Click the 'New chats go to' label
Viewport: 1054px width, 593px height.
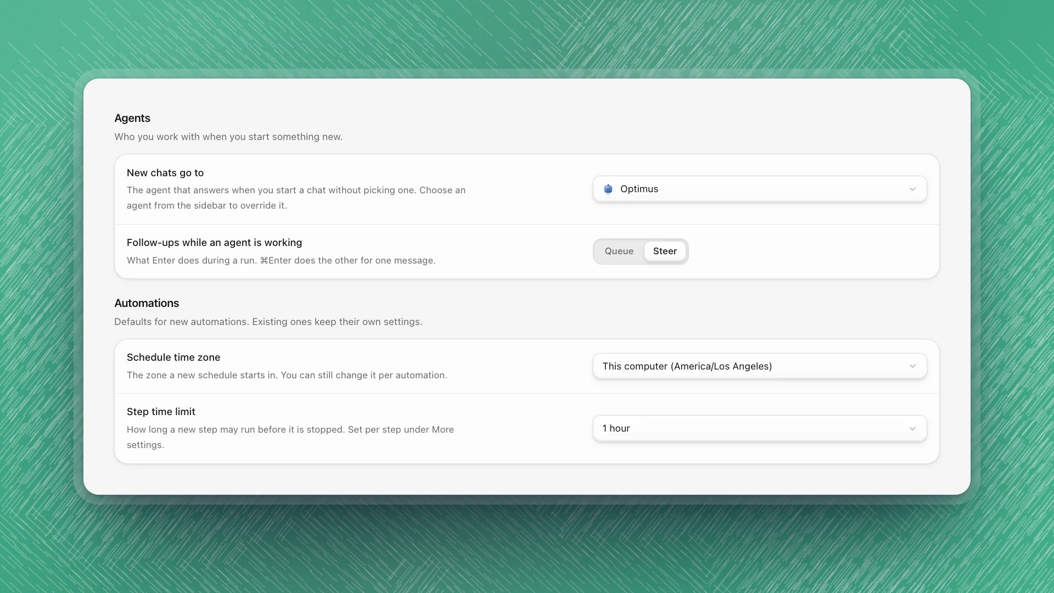165,173
